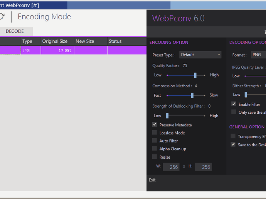Adjust the Compression Method slider handle

click(x=192, y=96)
